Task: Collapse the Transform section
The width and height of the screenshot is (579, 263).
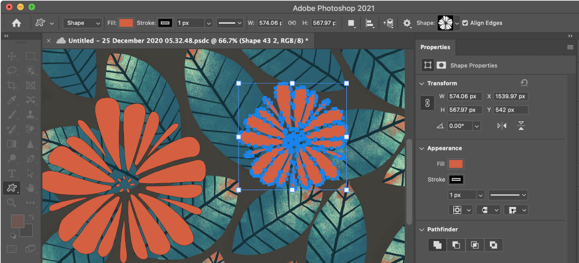Action: (421, 83)
